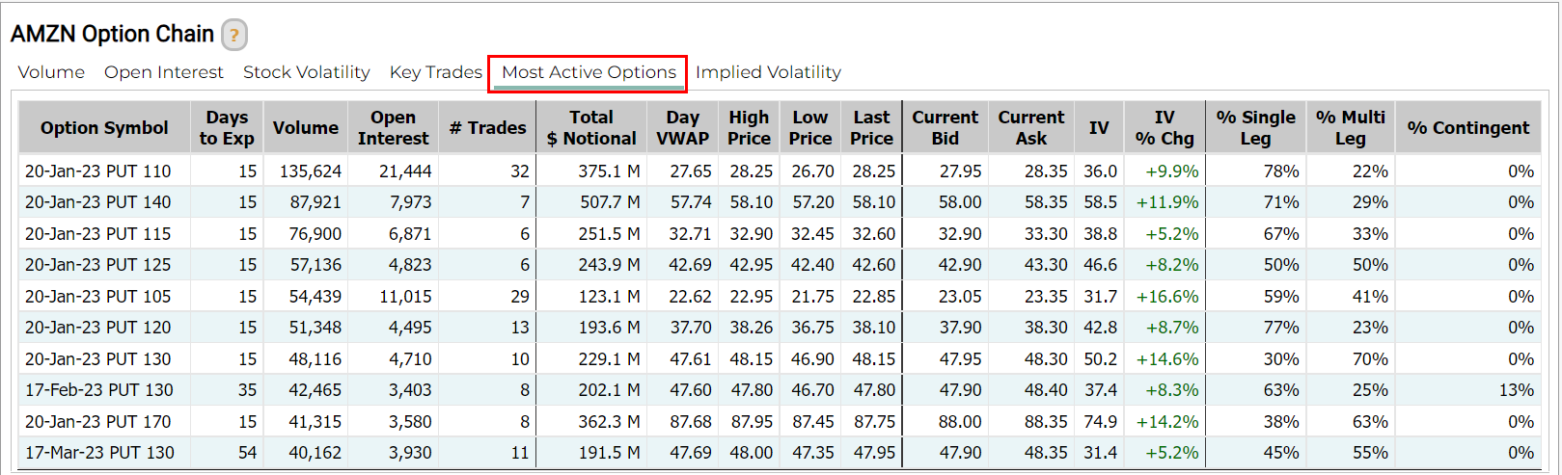Click IV value 74.9
Image resolution: width=1562 pixels, height=475 pixels.
point(1100,421)
